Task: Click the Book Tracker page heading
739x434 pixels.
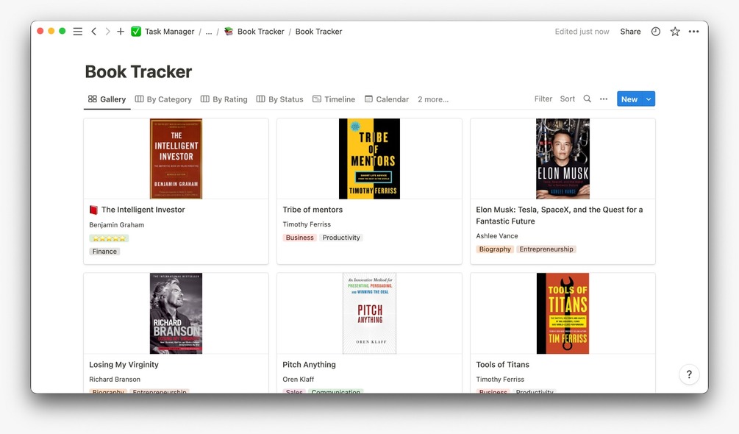Action: coord(138,71)
